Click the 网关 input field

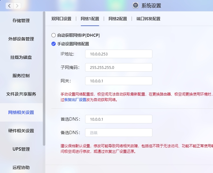pos(119,81)
